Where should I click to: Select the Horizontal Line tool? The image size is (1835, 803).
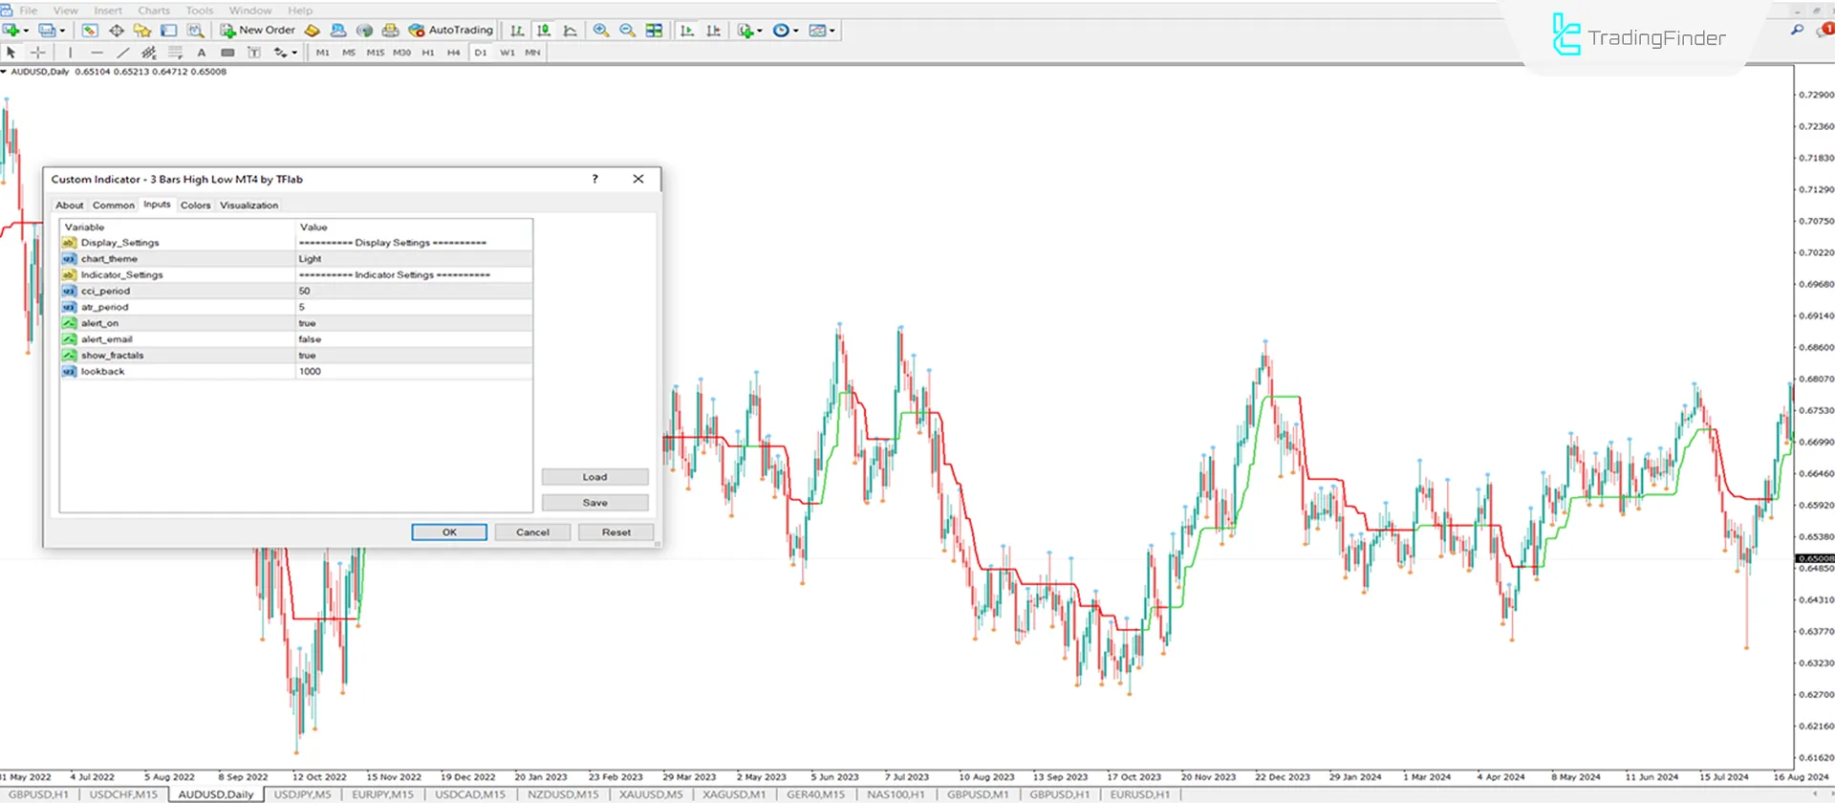click(x=97, y=53)
